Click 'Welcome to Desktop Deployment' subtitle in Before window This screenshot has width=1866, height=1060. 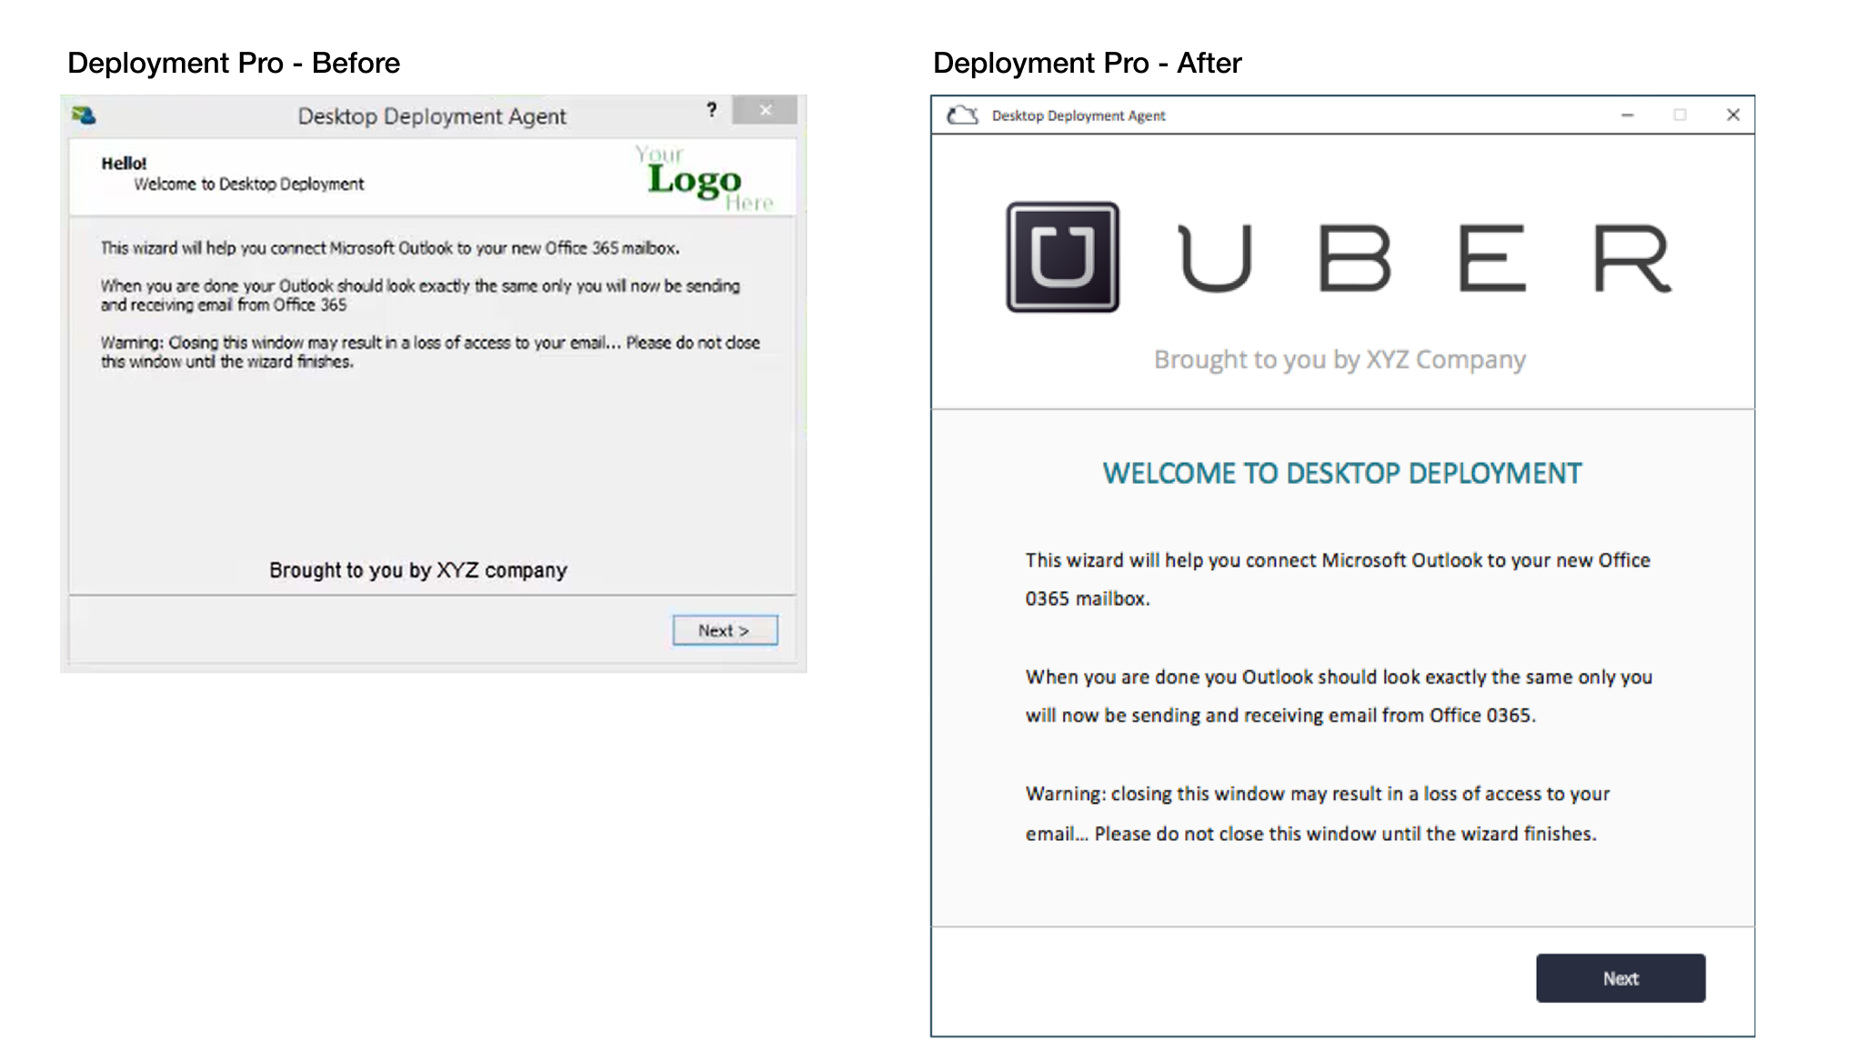248,185
